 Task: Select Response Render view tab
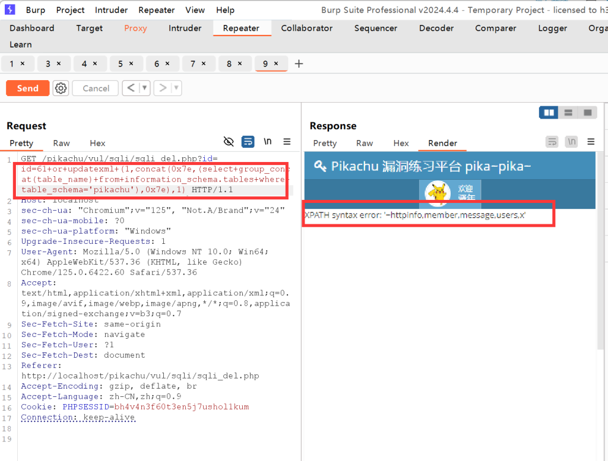tap(442, 144)
